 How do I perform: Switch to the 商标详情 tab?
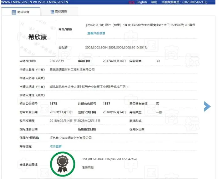click(21, 12)
